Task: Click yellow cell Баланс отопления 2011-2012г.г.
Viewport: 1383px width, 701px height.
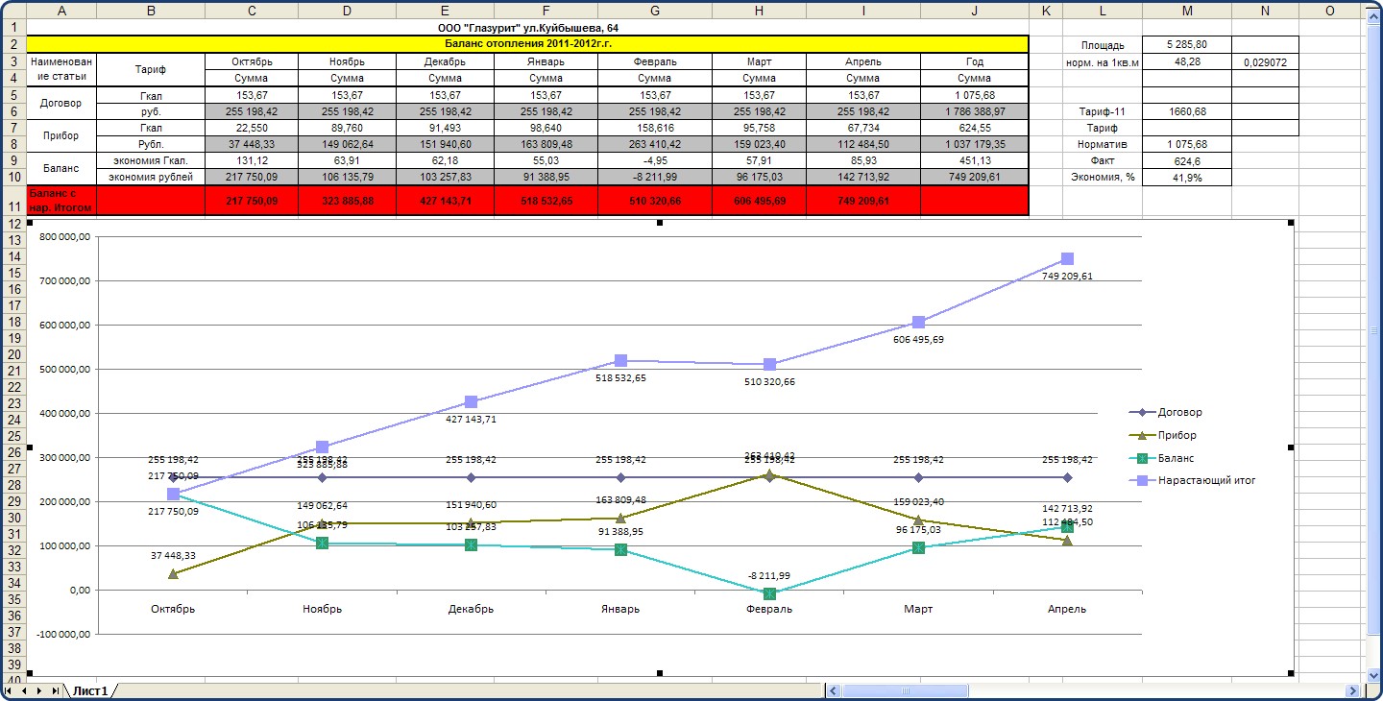Action: [x=527, y=44]
